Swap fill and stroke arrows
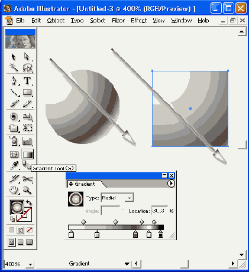249x272 pixels. 29,202
